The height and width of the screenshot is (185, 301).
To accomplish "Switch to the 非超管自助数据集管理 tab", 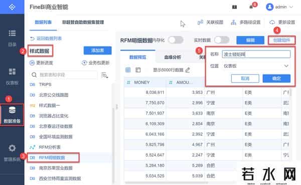I will click(x=83, y=22).
